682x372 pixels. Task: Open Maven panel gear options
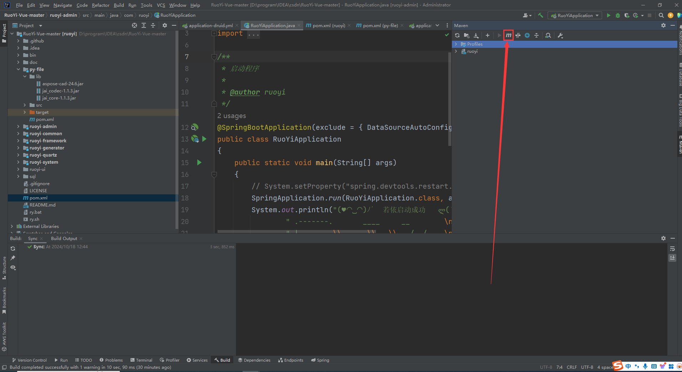click(x=663, y=25)
